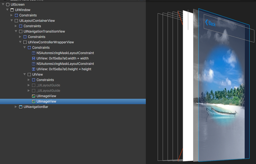Collapse the UIView disclosure triangle
Viewport: 256px width, 164px height.
pos(24,74)
